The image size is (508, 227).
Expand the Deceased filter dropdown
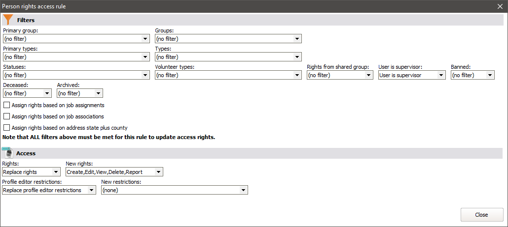(x=27, y=93)
